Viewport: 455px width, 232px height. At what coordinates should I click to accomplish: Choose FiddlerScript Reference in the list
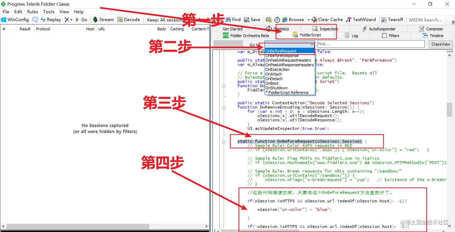coord(289,93)
